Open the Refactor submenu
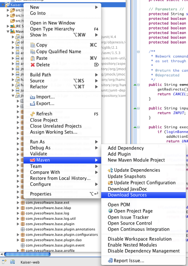 click(62, 87)
